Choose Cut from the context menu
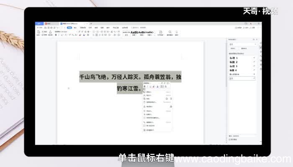The width and height of the screenshot is (293, 167). [157, 96]
